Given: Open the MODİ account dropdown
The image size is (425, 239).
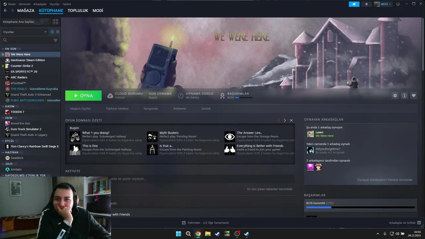Looking at the screenshot, I should [383, 4].
